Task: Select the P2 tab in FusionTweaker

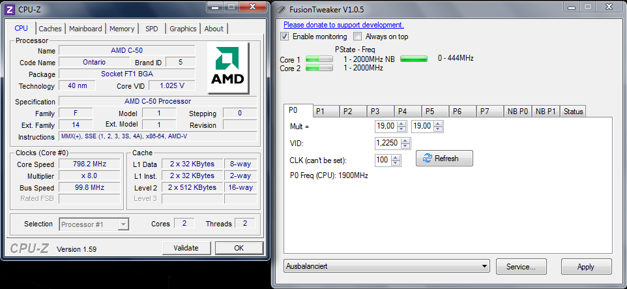Action: [353, 112]
